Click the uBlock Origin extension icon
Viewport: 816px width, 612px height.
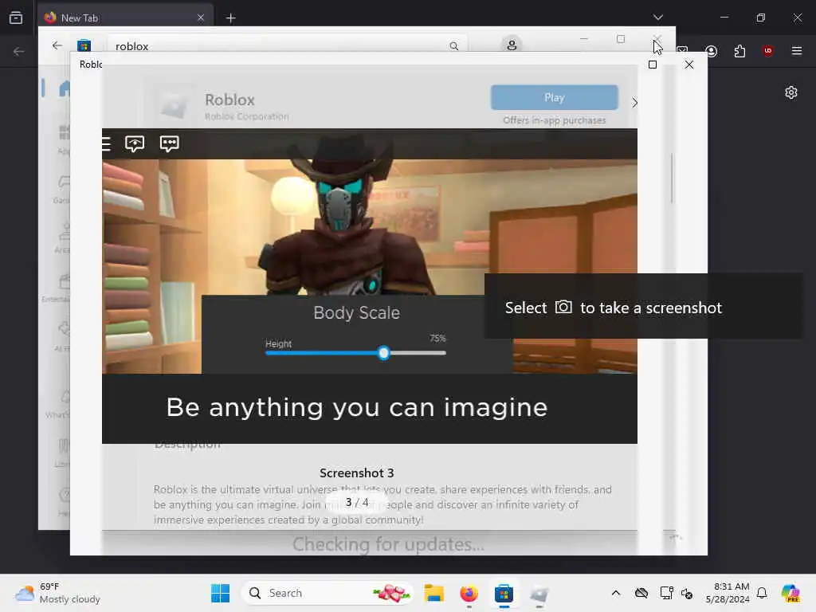click(x=767, y=51)
